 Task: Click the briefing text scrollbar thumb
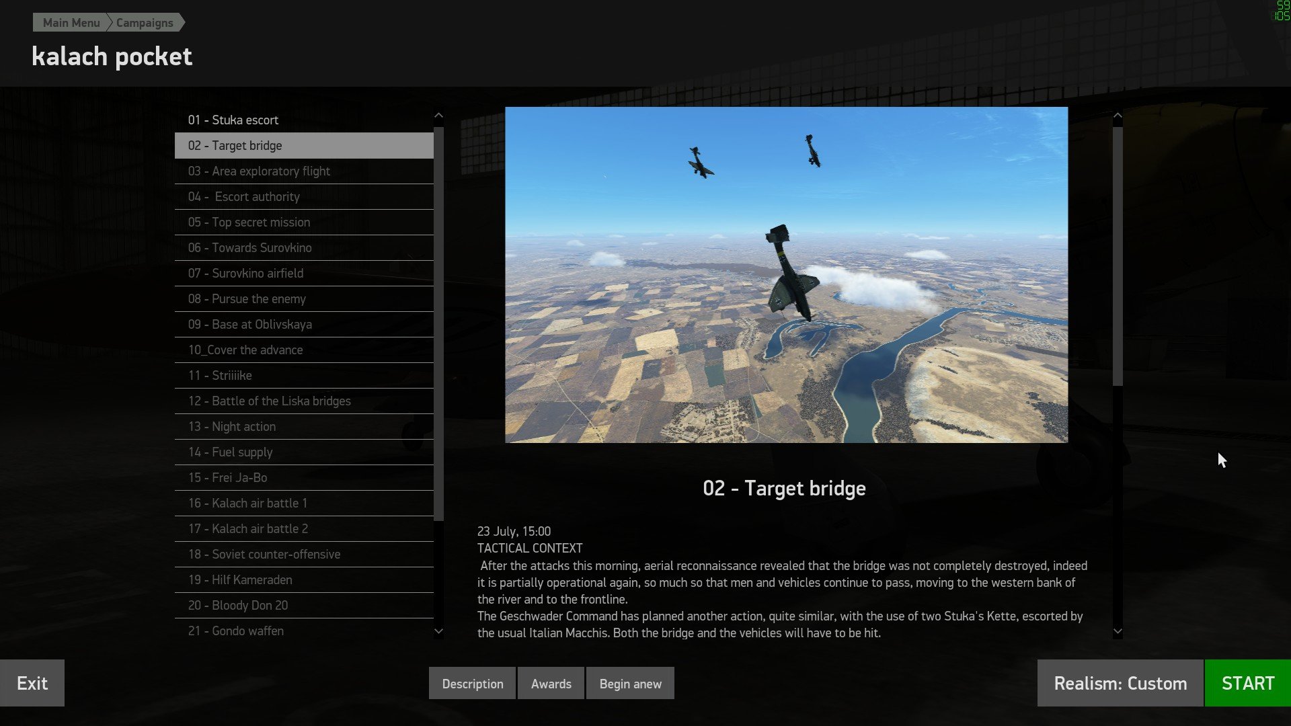[x=1118, y=257]
